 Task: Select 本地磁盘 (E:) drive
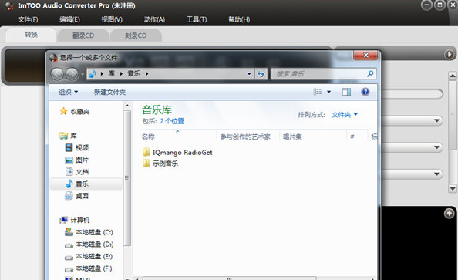click(89, 256)
